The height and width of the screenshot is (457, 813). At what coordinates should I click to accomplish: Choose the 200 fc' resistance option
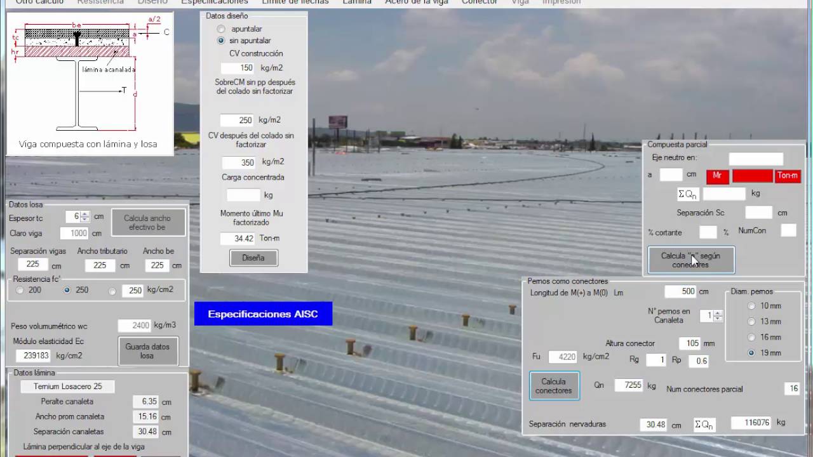tap(20, 290)
